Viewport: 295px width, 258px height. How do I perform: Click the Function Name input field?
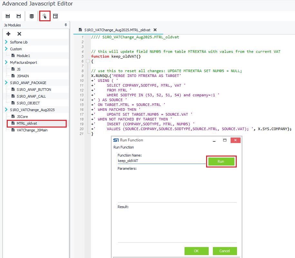click(161, 161)
